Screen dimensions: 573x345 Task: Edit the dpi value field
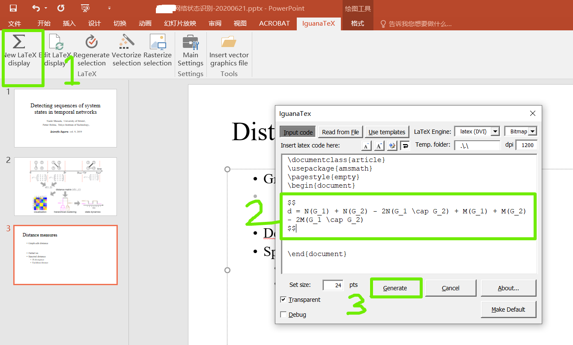pyautogui.click(x=526, y=144)
